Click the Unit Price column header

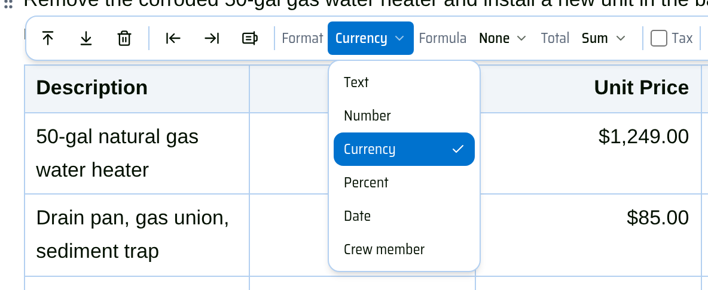click(640, 88)
